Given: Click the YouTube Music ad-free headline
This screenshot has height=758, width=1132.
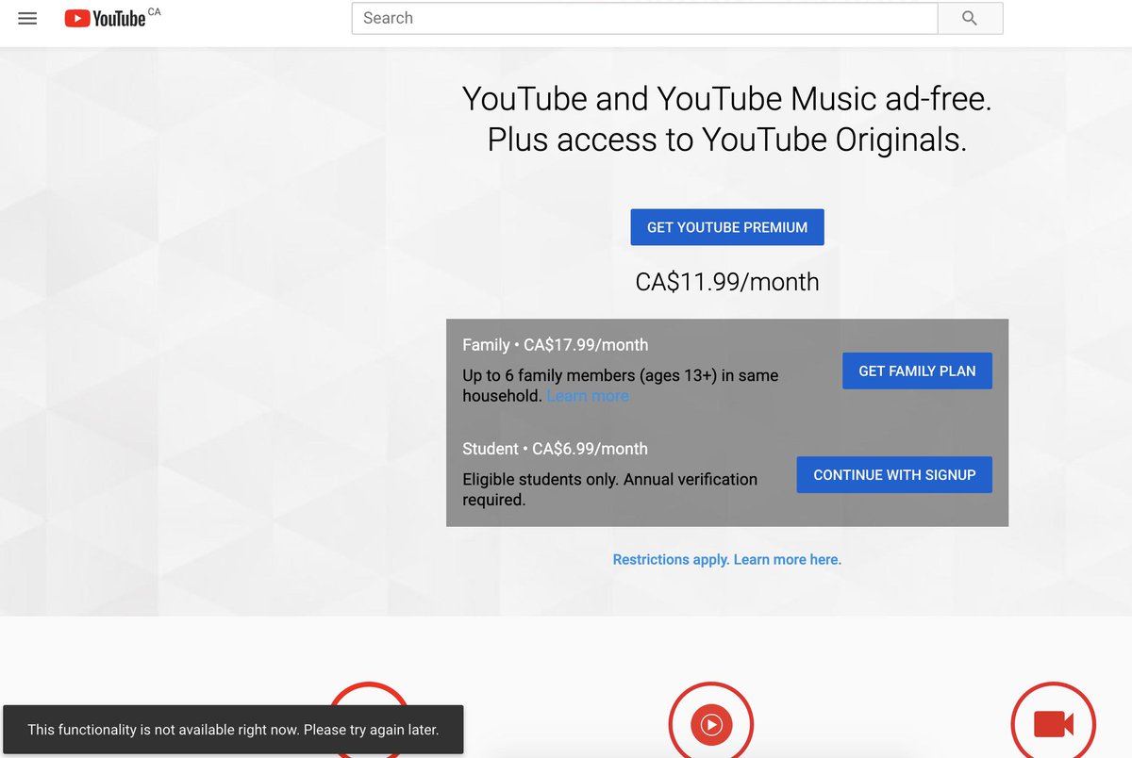Looking at the screenshot, I should [x=727, y=119].
